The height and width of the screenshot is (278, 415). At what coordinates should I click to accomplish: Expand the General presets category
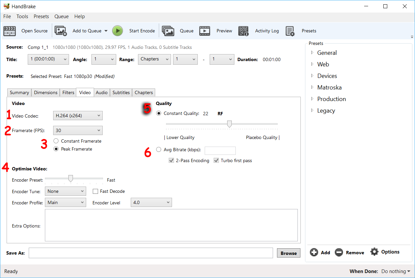pos(312,52)
